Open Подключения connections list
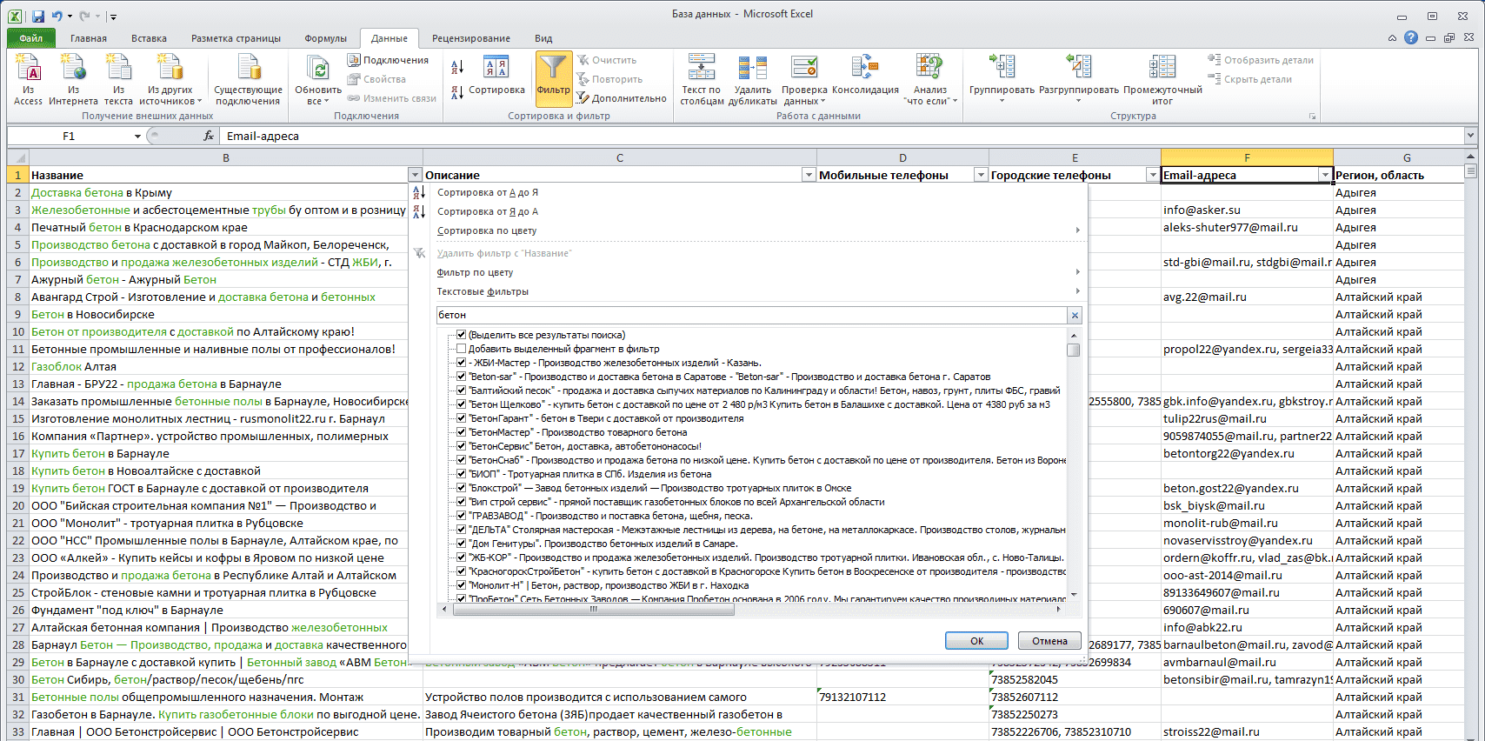This screenshot has width=1485, height=741. point(388,60)
